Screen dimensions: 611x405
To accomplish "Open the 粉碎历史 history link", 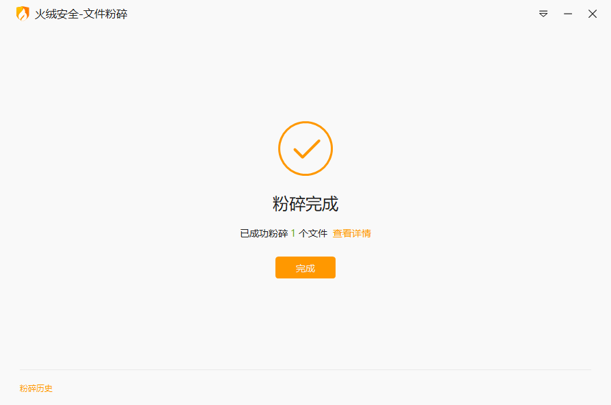I will pos(36,388).
